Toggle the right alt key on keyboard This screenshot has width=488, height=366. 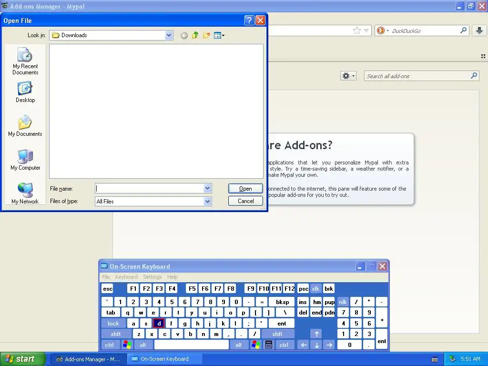click(238, 345)
